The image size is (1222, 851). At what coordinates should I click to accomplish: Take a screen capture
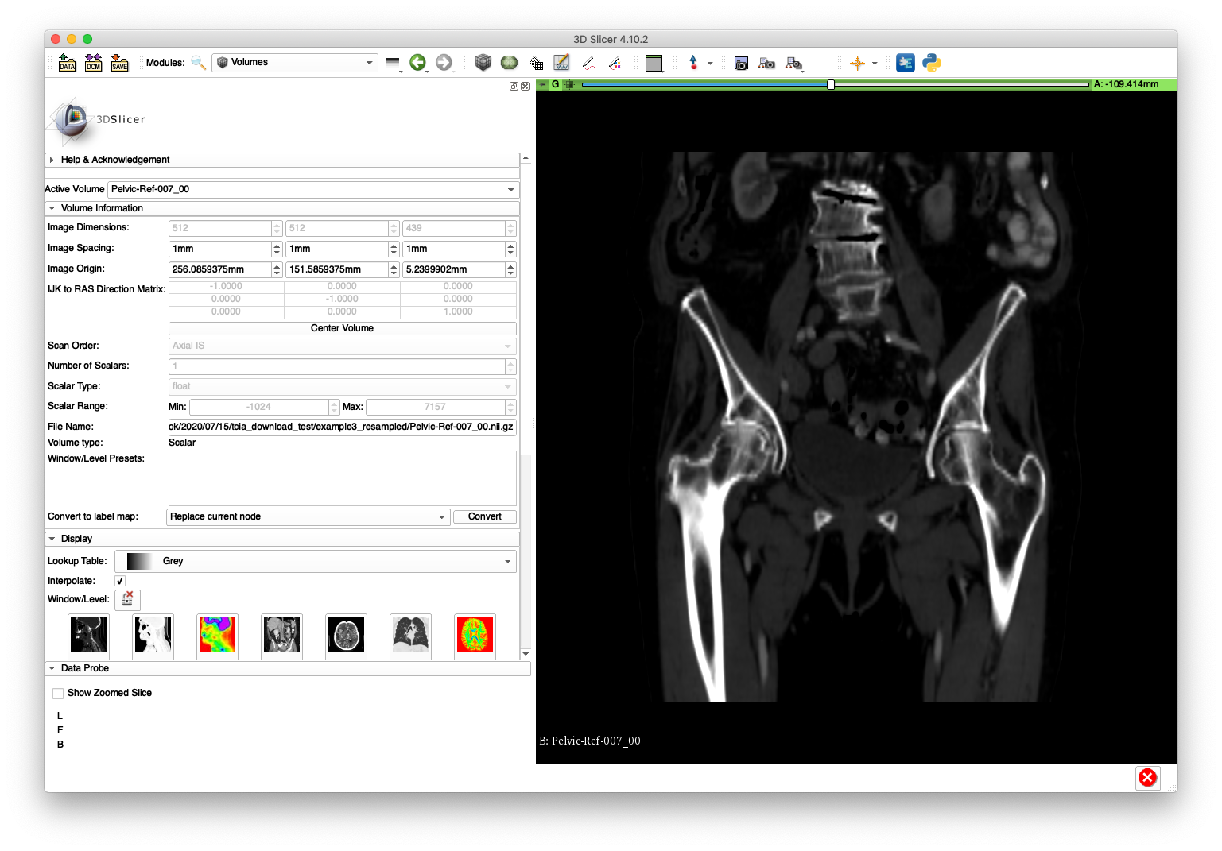point(741,63)
